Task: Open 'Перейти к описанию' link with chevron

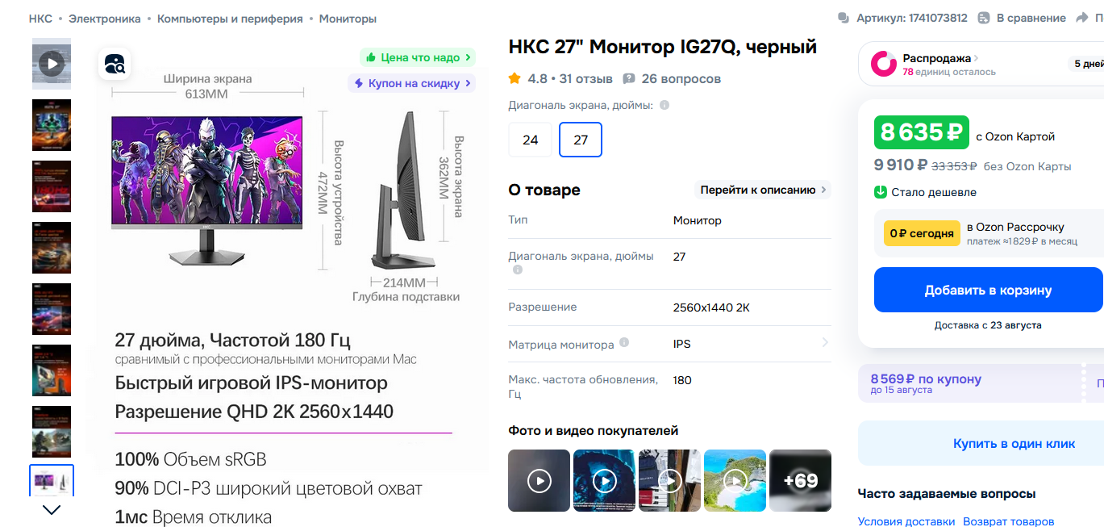Action: click(x=763, y=190)
